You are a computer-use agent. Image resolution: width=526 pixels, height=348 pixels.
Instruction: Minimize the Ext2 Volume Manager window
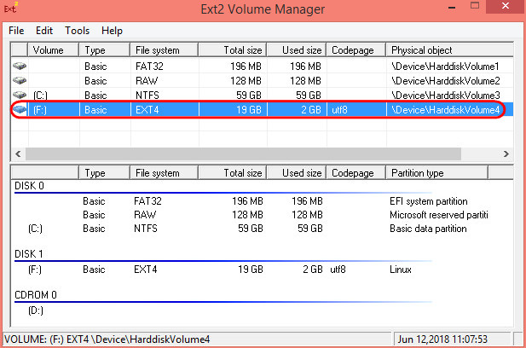(452, 7)
